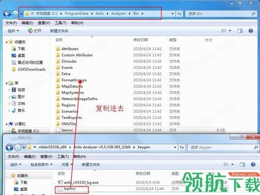Open 2345Downloads in sidebar
The image size is (260, 195).
29,69
